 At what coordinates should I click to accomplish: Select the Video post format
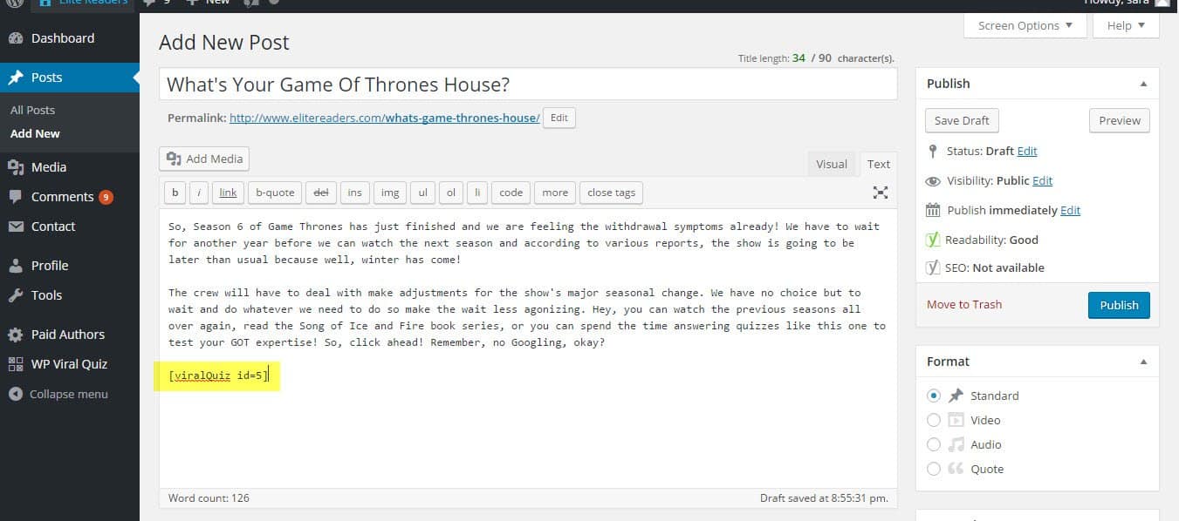click(934, 420)
